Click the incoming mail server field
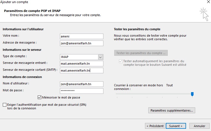 coord(82,64)
